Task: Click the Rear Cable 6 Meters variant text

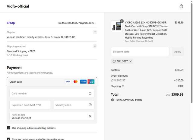Action: (x=139, y=41)
